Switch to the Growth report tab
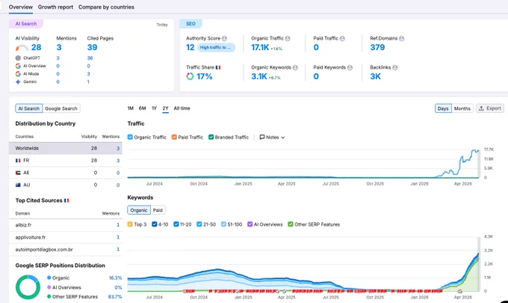 click(55, 7)
